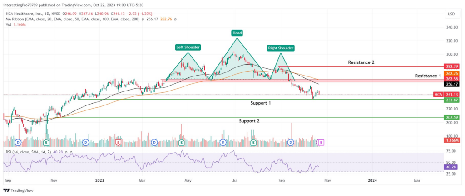
Task: Click the orange 262.76 EMA price tag
Action: [452, 73]
